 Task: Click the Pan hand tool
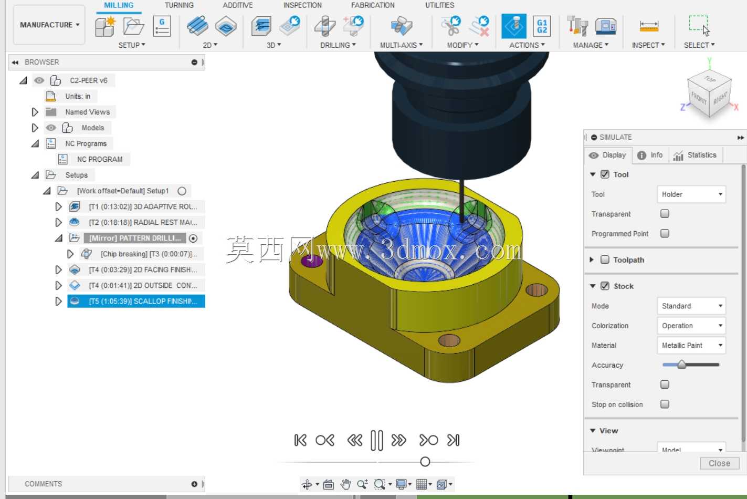pos(345,484)
